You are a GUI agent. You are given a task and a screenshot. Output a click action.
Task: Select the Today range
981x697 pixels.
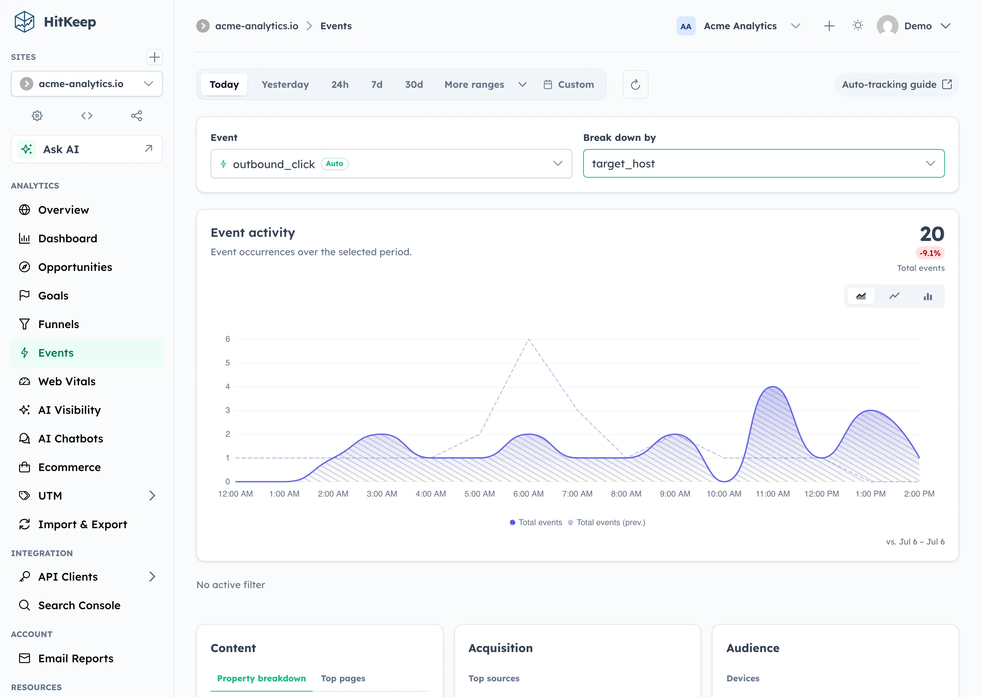[x=224, y=84]
